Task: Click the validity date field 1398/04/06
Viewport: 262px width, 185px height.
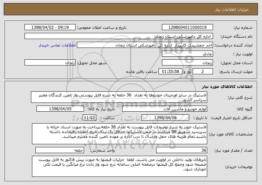Action: click(x=165, y=117)
